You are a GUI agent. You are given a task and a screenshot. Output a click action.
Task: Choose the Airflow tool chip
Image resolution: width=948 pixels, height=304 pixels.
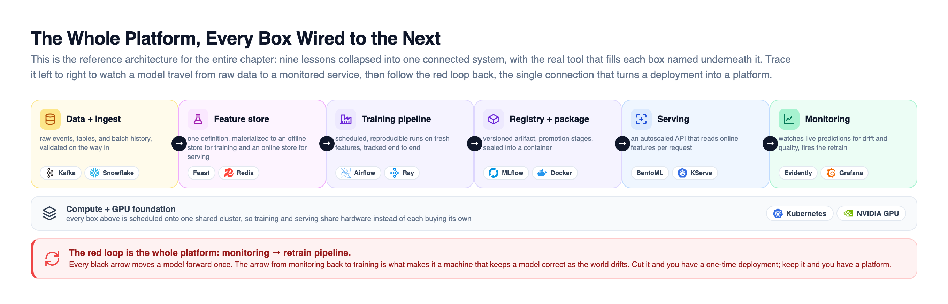358,173
